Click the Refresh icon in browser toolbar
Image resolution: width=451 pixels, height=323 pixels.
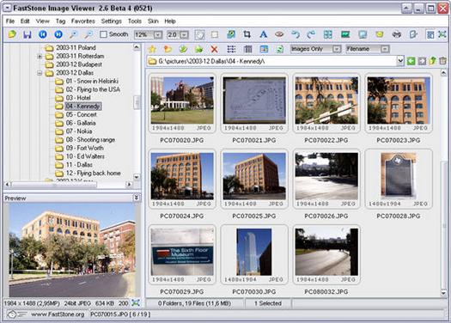point(279,49)
